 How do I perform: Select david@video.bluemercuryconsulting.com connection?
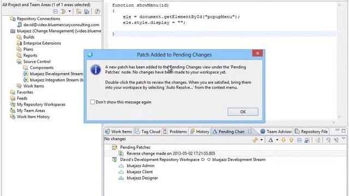click(x=61, y=24)
